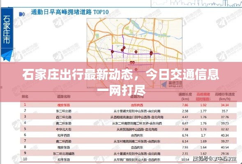
Task: Click the speed value 39.73
Action: point(225,123)
